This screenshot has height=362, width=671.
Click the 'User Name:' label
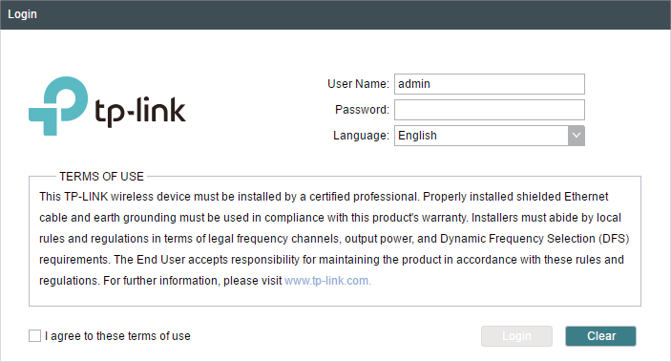tap(358, 84)
